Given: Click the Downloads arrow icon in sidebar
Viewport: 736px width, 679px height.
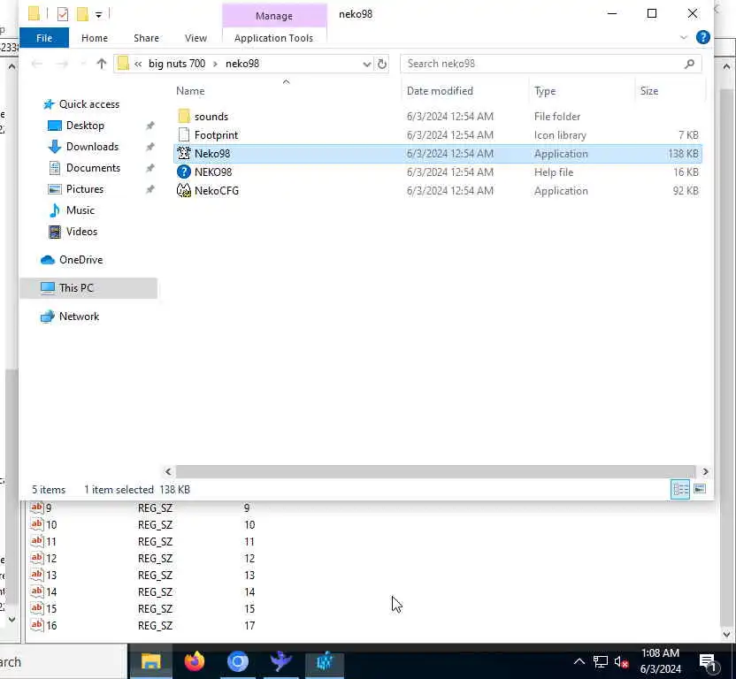Looking at the screenshot, I should click(55, 147).
